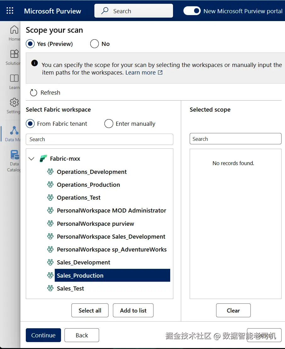The width and height of the screenshot is (285, 349).
Task: Click the Operations_Development workspace icon
Action: (50, 172)
